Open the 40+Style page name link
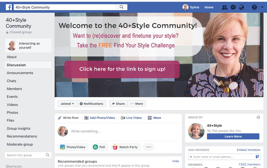 (x=214, y=125)
